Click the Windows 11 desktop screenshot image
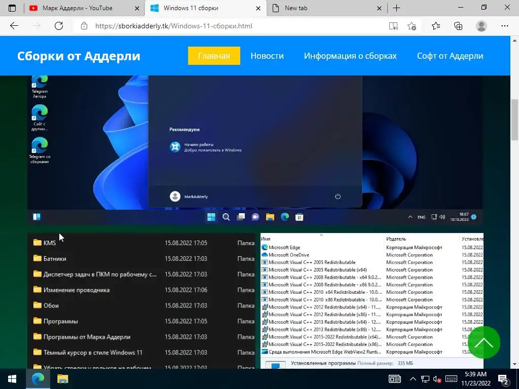This screenshot has height=389, width=519. pyautogui.click(x=255, y=150)
